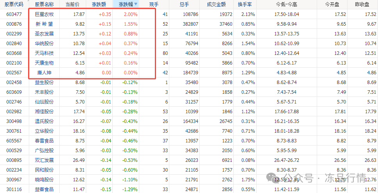378x193 pixels.
Task: Click the 今低-今高 column header
Action: click(287, 4)
